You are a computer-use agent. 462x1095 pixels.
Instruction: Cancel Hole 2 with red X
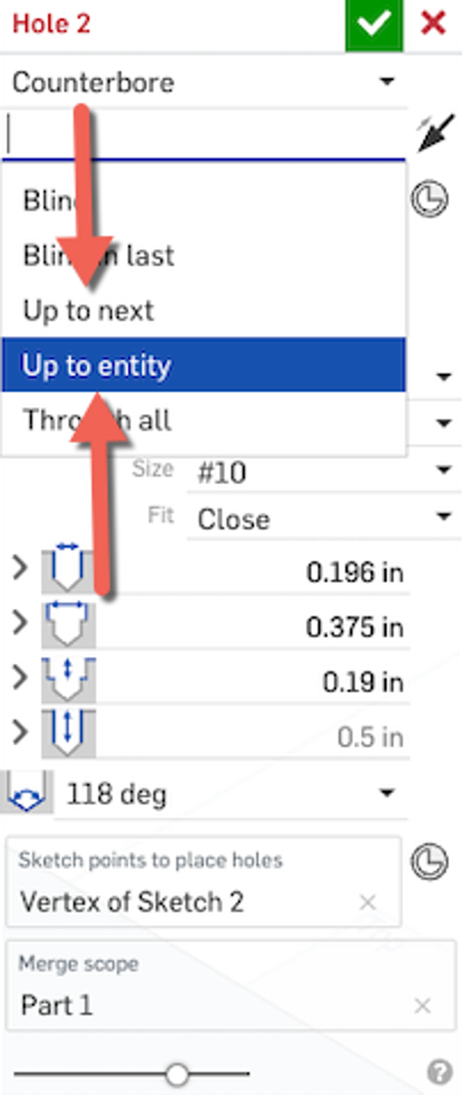434,23
